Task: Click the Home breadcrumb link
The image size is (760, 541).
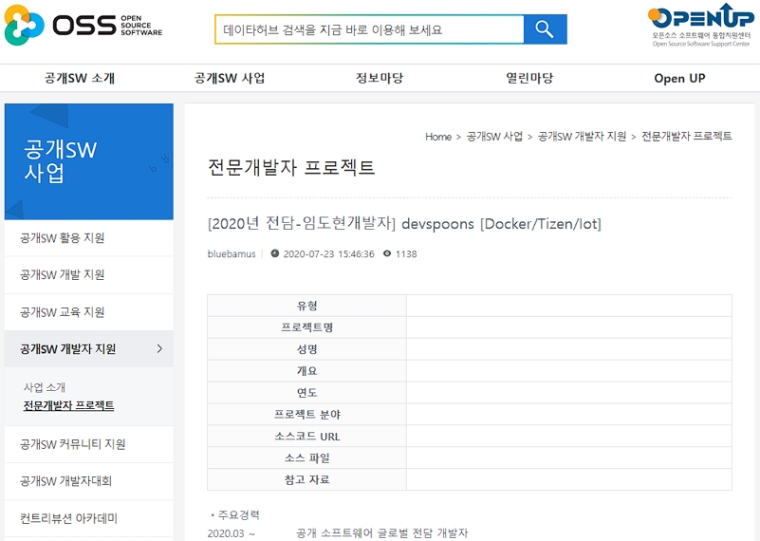Action: pos(437,137)
